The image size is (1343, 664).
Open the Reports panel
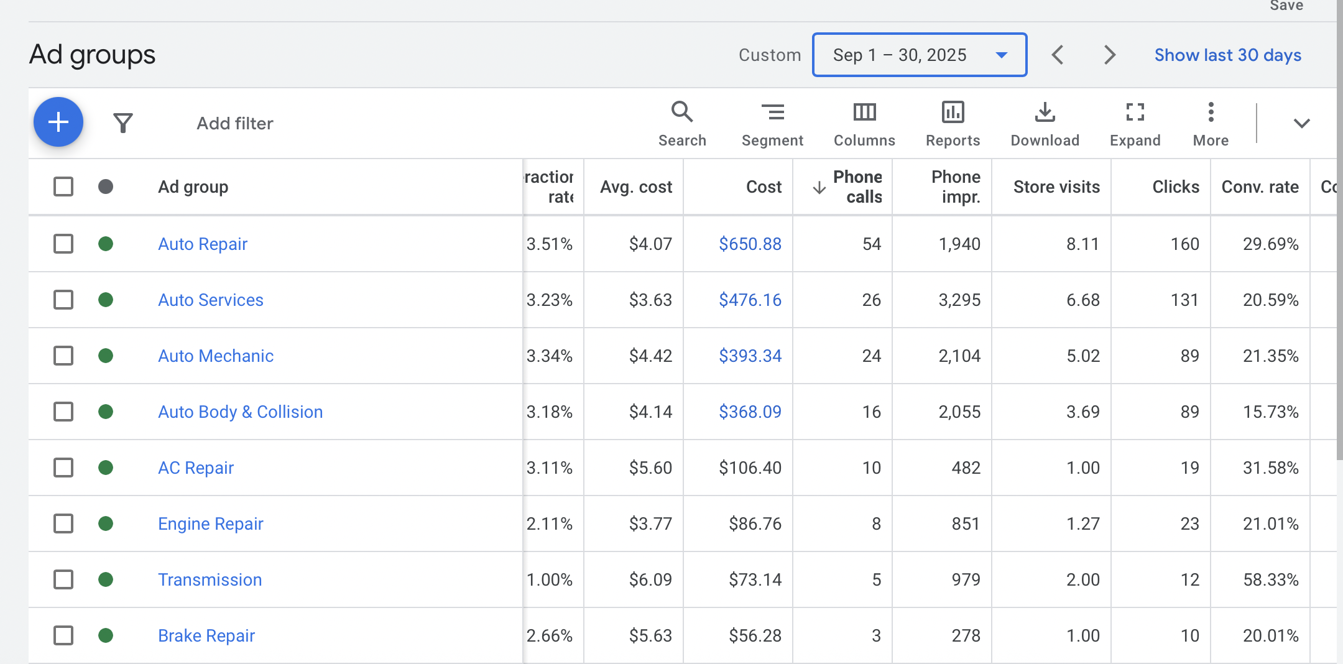[952, 121]
